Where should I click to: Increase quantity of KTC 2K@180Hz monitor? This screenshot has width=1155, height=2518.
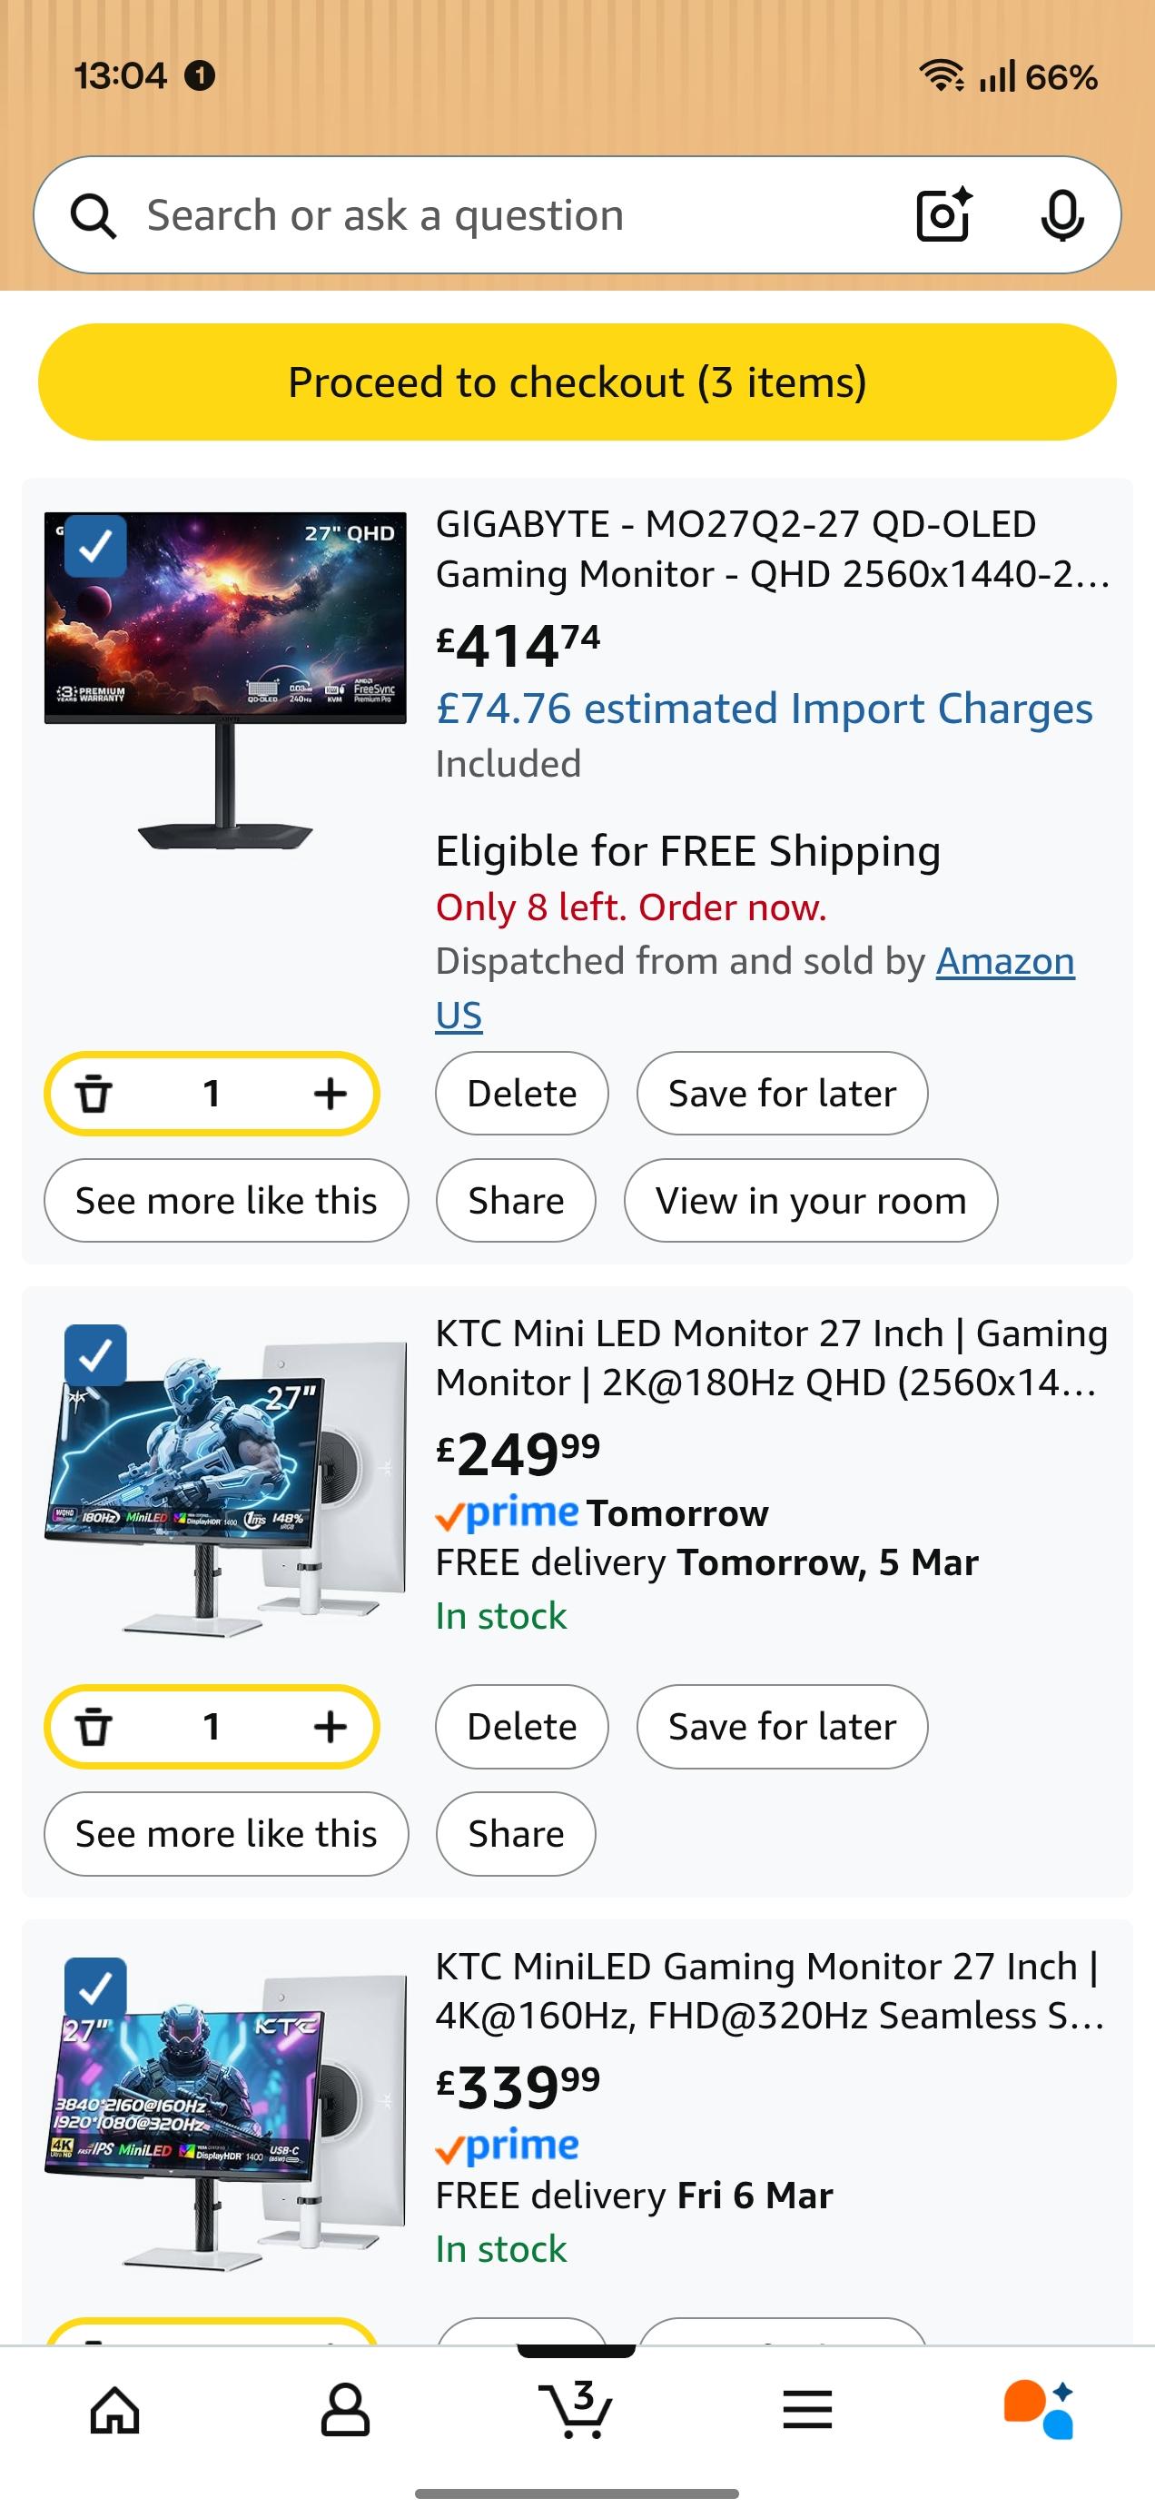[331, 1726]
